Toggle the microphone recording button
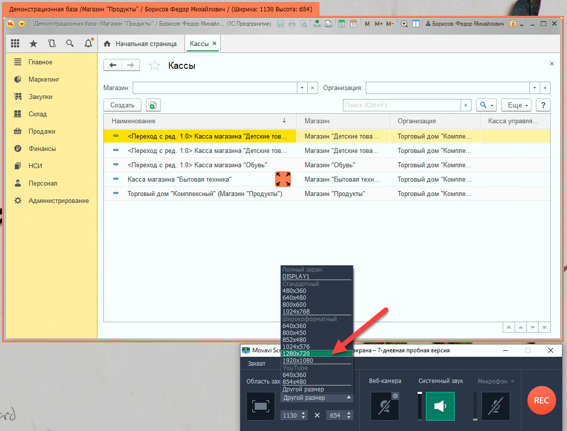Image resolution: width=567 pixels, height=431 pixels. pyautogui.click(x=495, y=406)
